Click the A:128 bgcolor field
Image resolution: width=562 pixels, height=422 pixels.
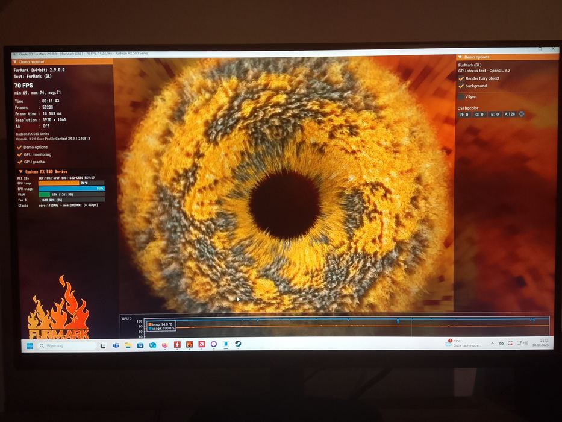click(510, 114)
